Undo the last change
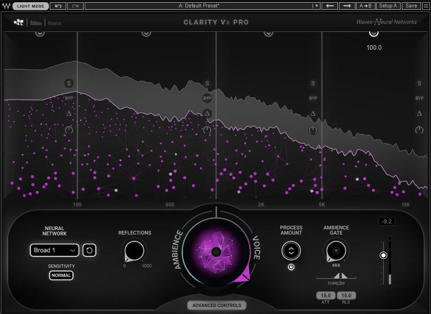Image resolution: width=431 pixels, height=314 pixels. [58, 6]
